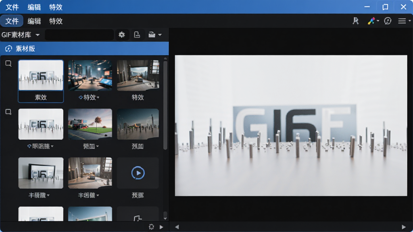Select the 素材版 panel header
Screen dimensions: 413x232
point(84,49)
